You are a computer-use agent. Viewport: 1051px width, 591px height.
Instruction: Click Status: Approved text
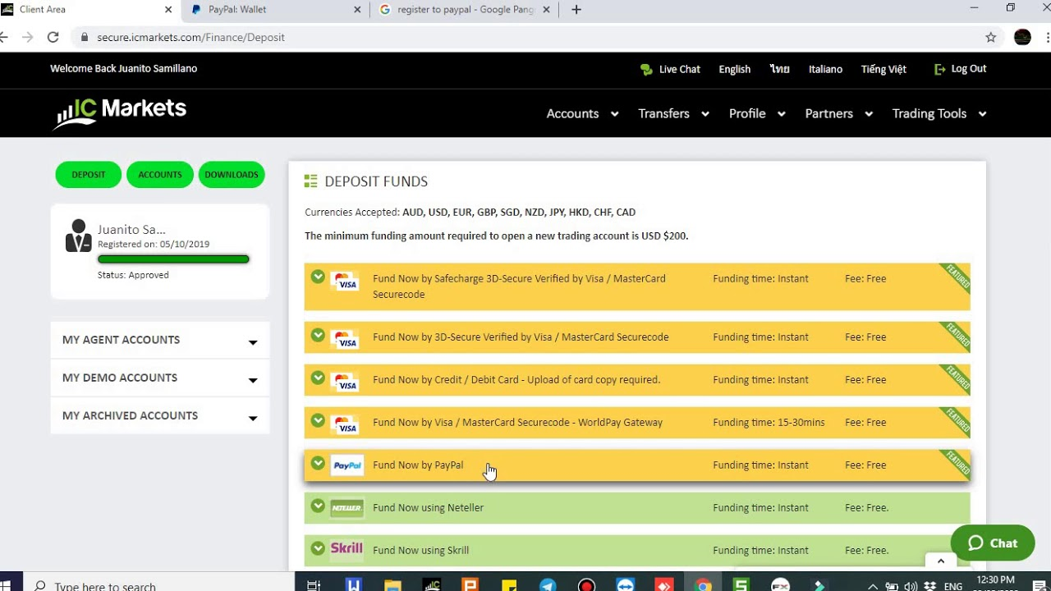click(x=133, y=275)
